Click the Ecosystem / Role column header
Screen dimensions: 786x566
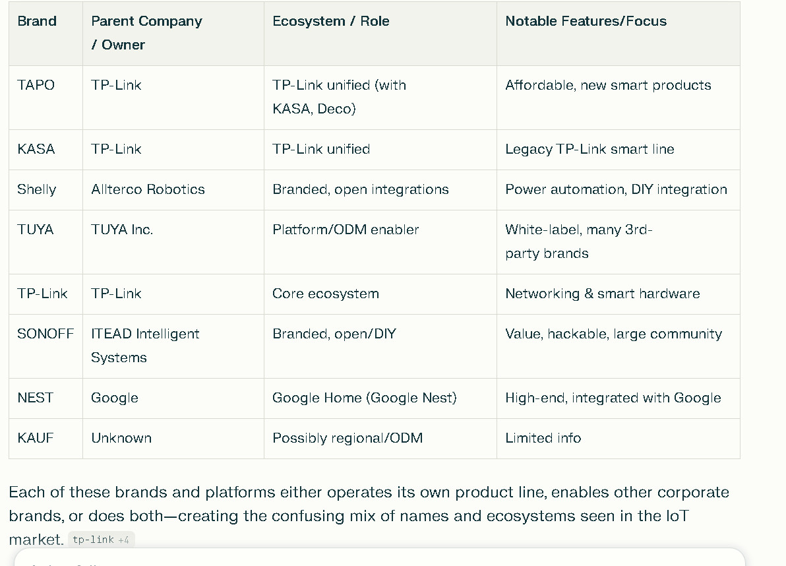(330, 21)
